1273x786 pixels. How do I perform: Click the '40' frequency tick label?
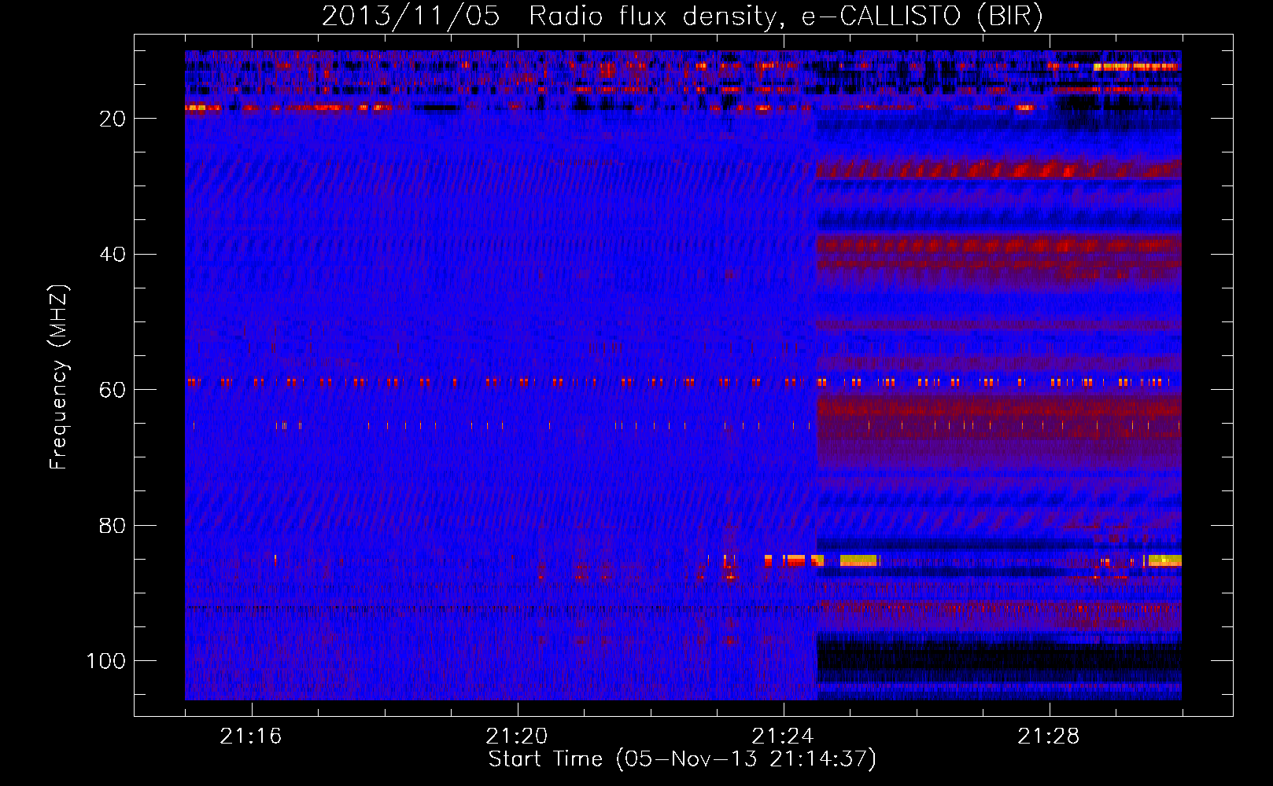(113, 255)
